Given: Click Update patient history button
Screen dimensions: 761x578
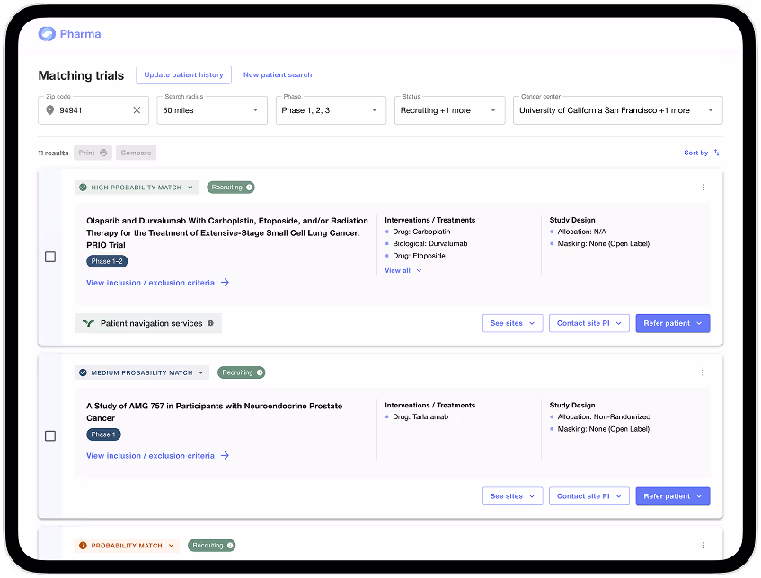Looking at the screenshot, I should tap(183, 75).
